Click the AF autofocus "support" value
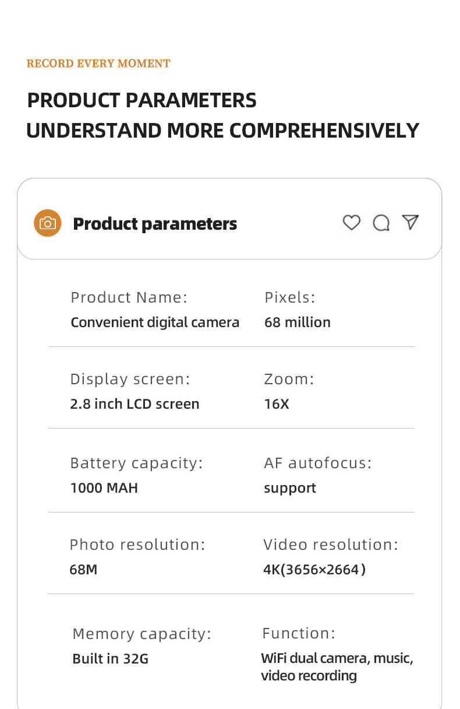This screenshot has height=709, width=460. coord(290,488)
